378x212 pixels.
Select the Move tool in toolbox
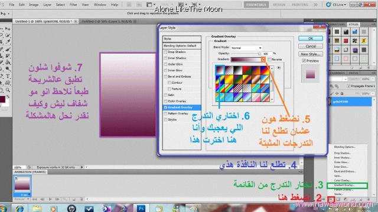8,29
